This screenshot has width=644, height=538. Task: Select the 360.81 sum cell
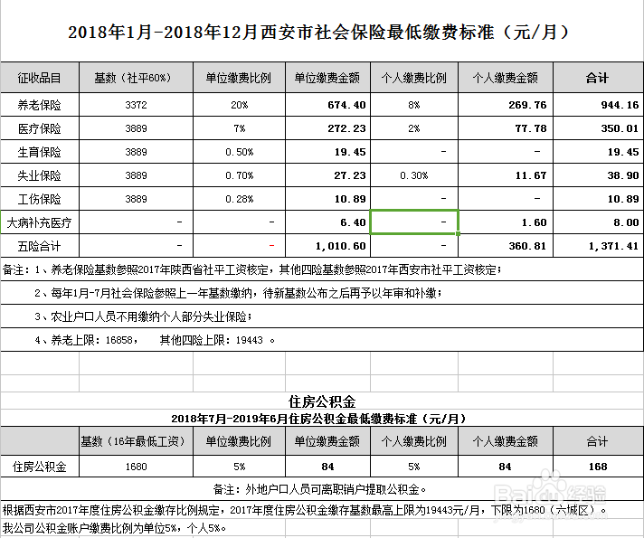coord(506,246)
